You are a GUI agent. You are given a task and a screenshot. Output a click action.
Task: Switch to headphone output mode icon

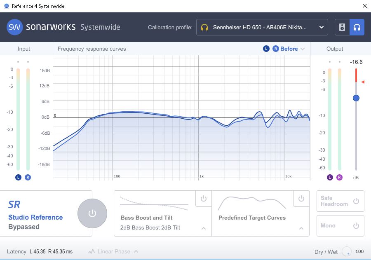(x=357, y=27)
